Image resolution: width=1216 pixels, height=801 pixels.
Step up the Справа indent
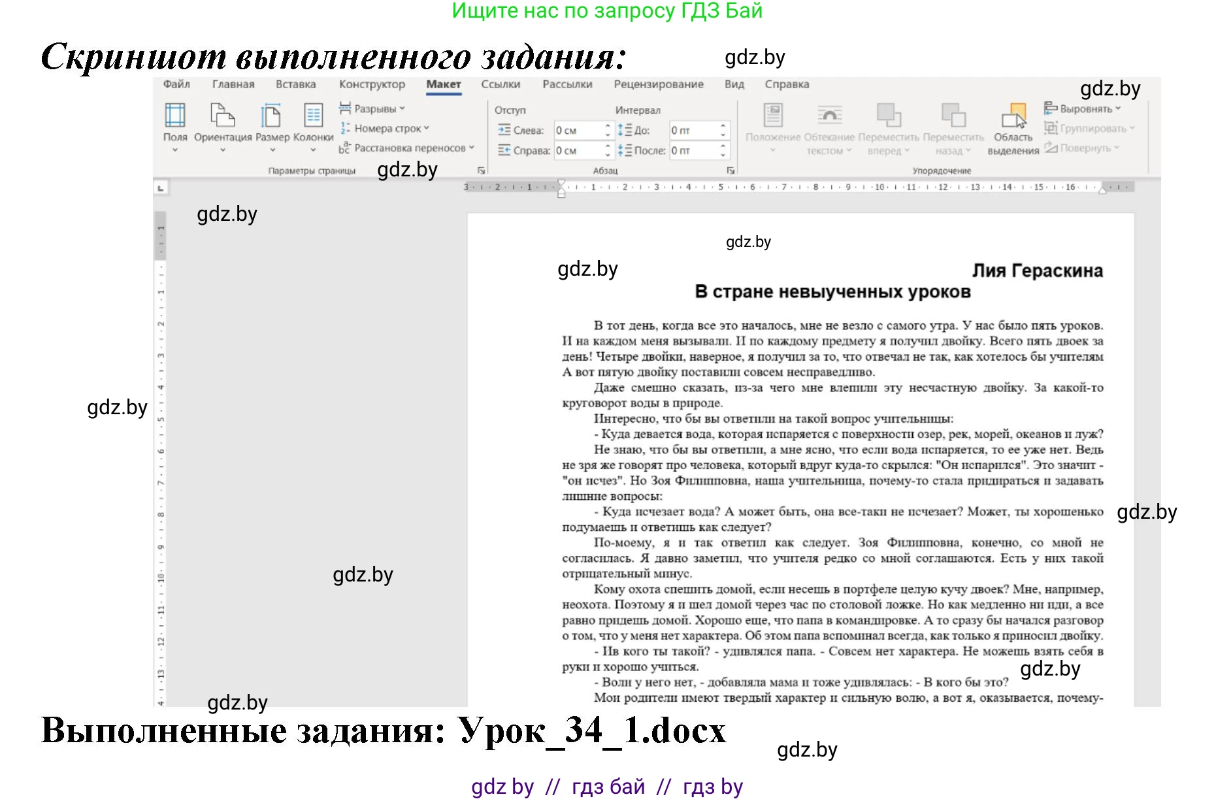click(608, 147)
